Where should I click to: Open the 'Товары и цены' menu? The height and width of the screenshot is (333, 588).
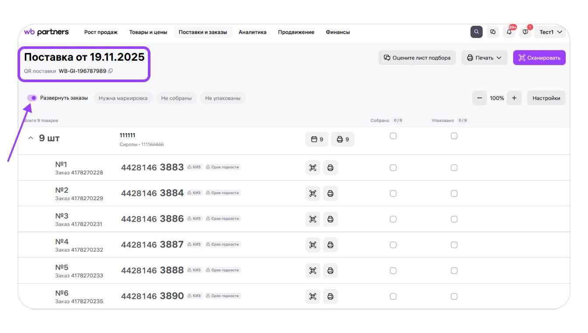click(148, 32)
